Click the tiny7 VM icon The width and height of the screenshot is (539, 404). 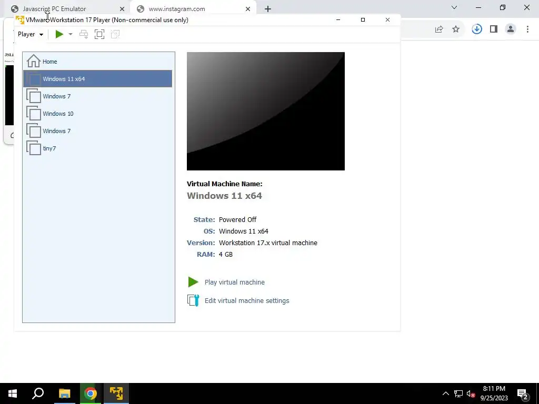pyautogui.click(x=34, y=148)
